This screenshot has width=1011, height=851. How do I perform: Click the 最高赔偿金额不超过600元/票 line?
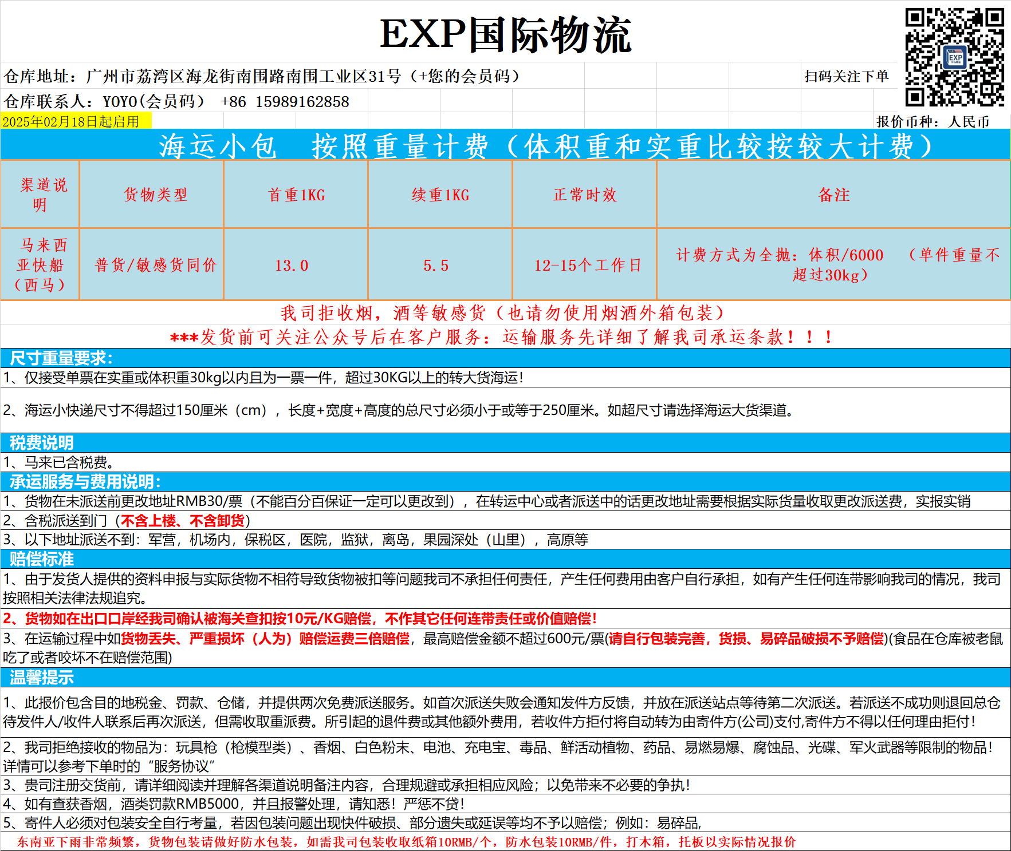[505, 648]
